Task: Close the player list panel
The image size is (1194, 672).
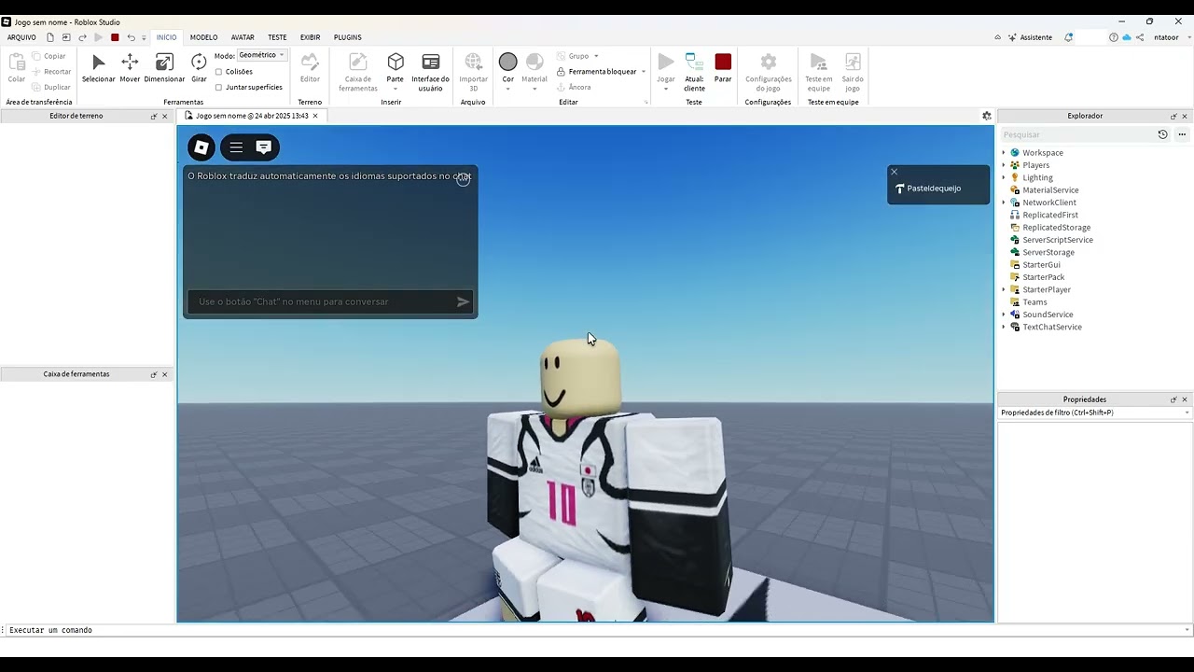Action: tap(894, 172)
